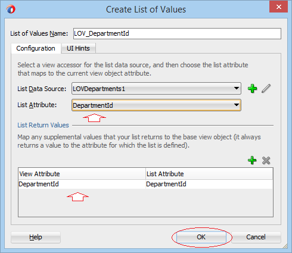Confirm the dialog with OK

click(201, 237)
